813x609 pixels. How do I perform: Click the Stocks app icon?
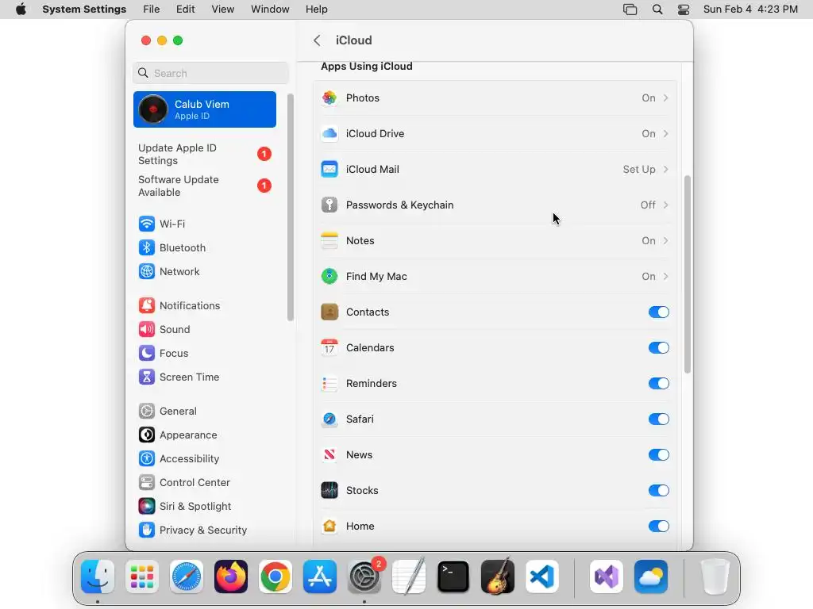click(x=329, y=490)
